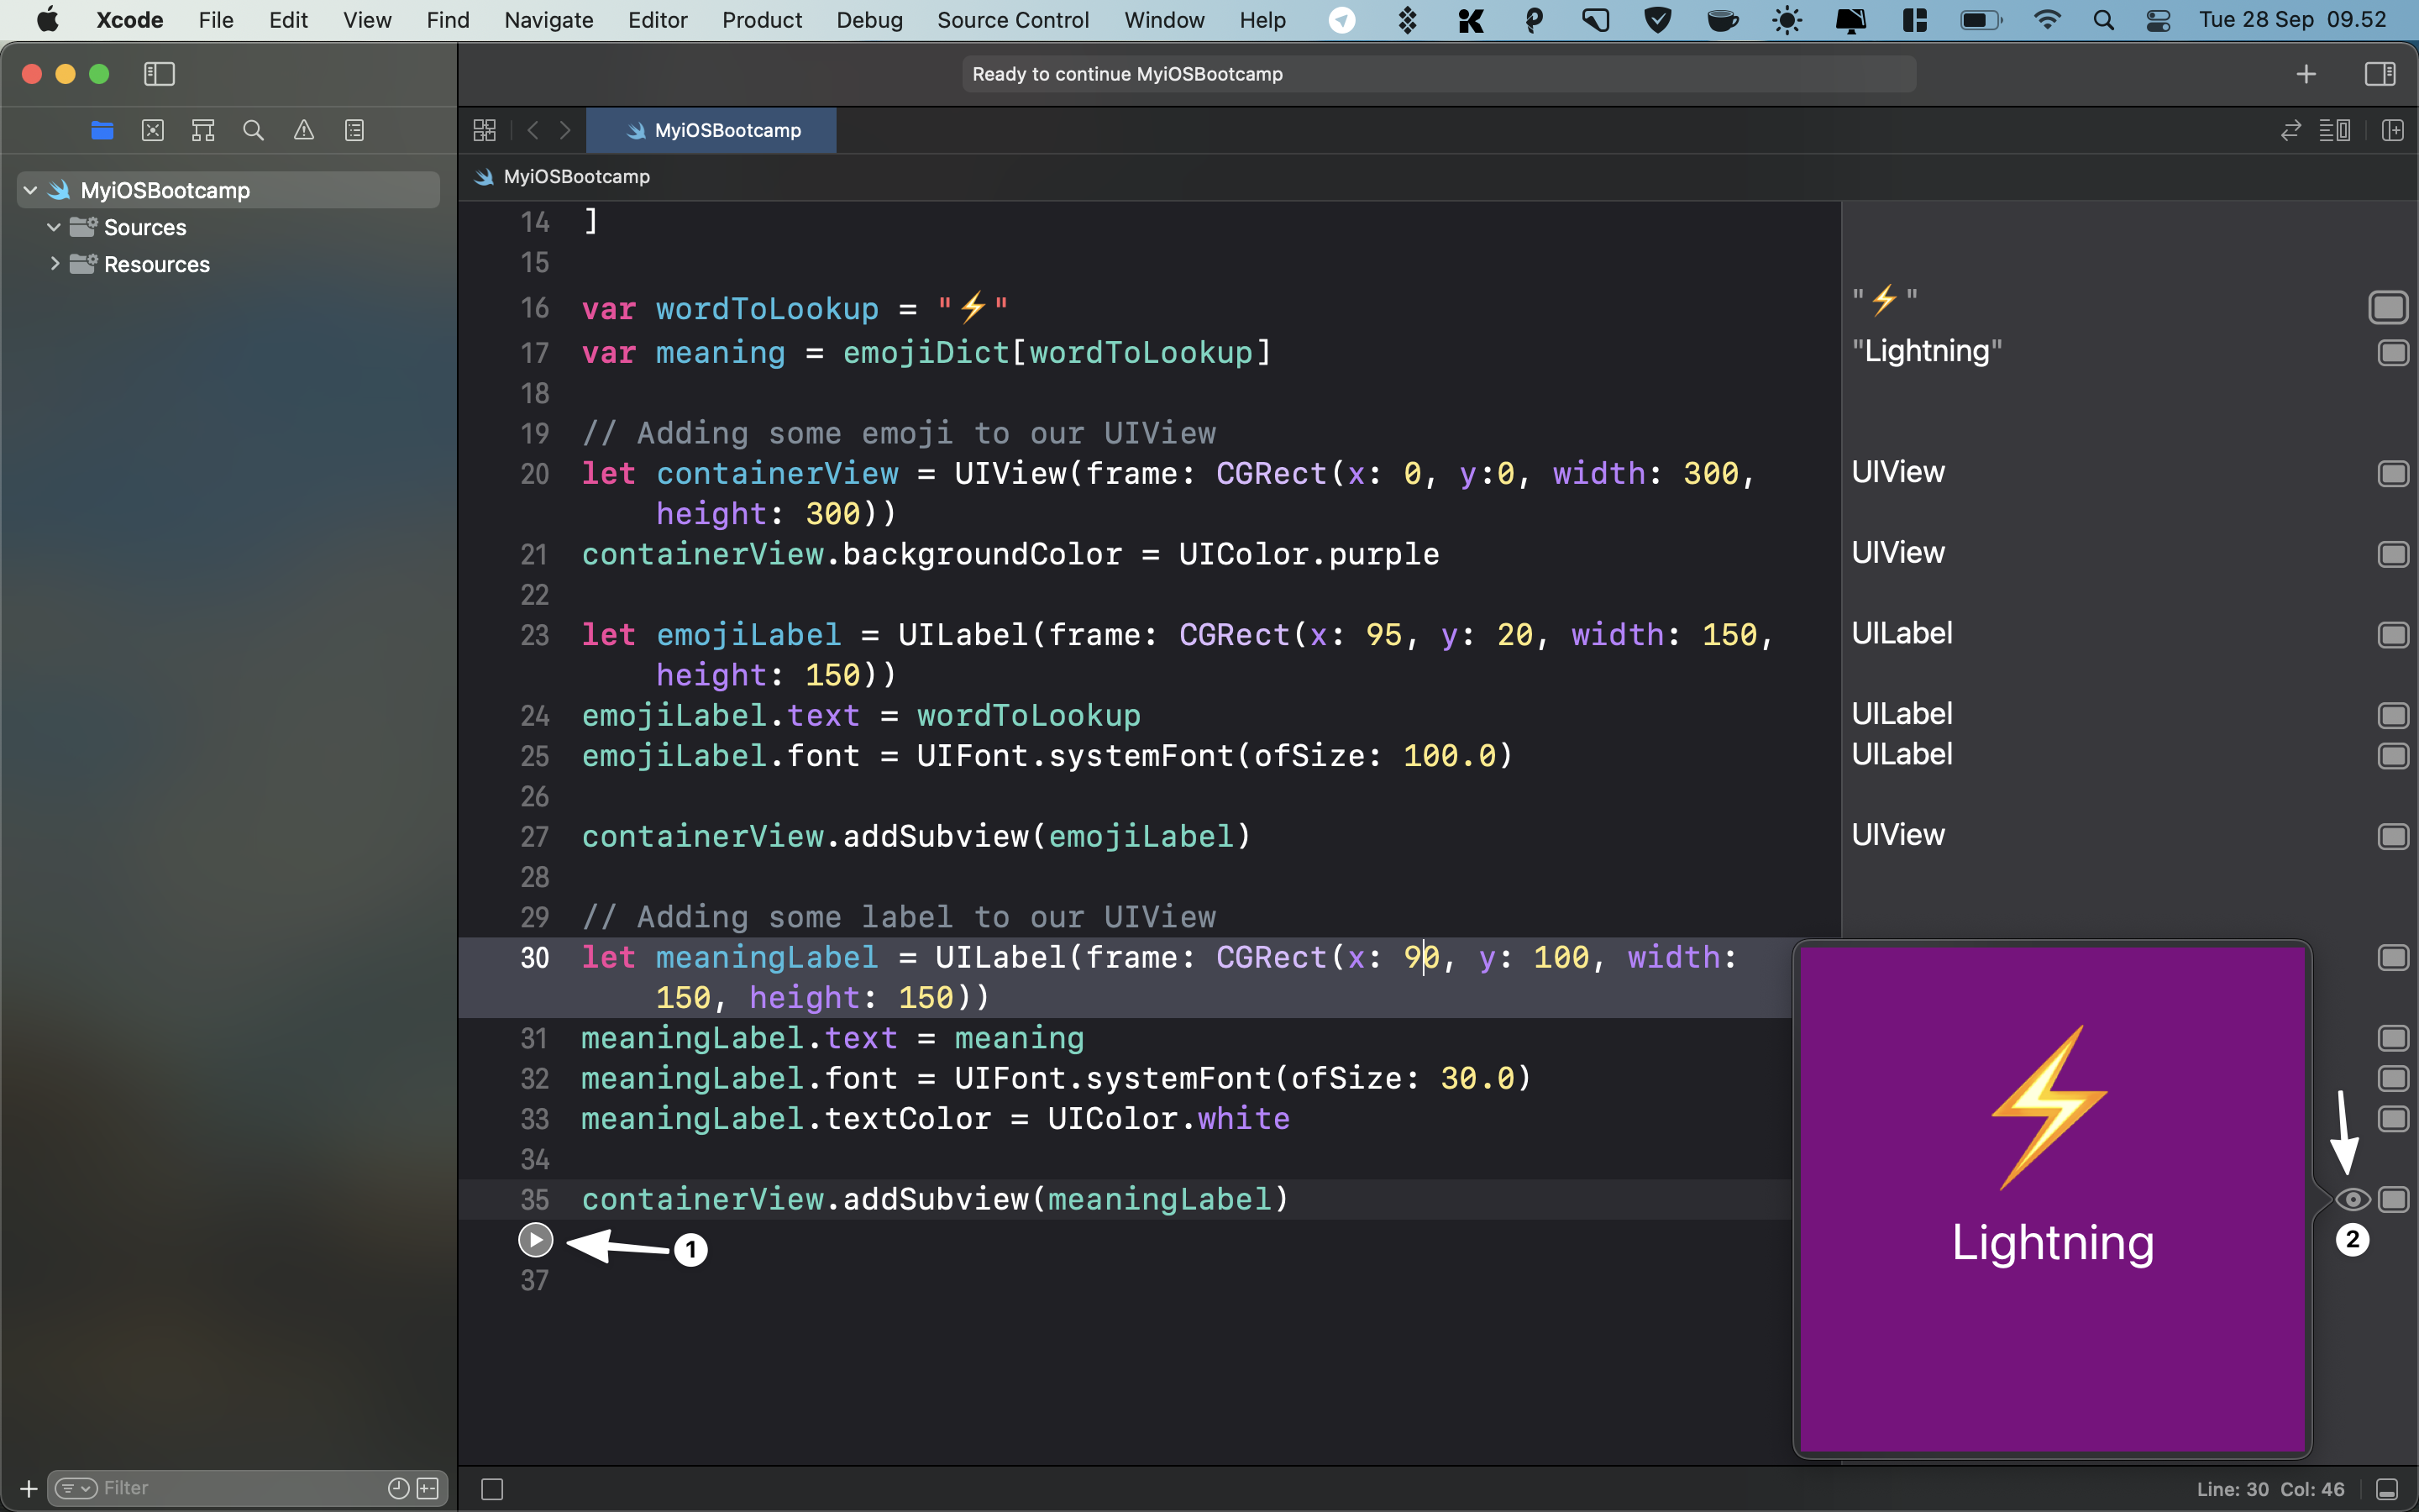This screenshot has width=2419, height=1512.
Task: Toggle the bottom-right debug area button
Action: coord(2387,1489)
